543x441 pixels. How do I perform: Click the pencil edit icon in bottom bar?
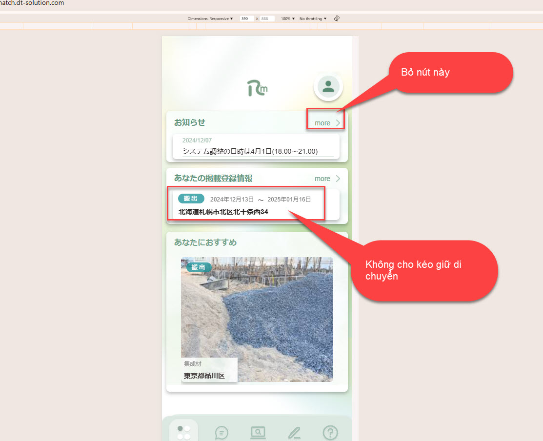(294, 432)
